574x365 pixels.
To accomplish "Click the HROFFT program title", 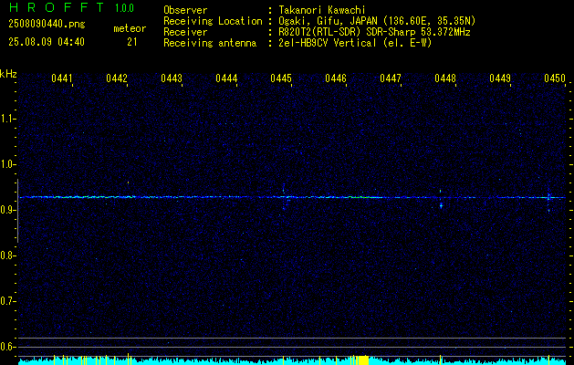I will pos(57,7).
